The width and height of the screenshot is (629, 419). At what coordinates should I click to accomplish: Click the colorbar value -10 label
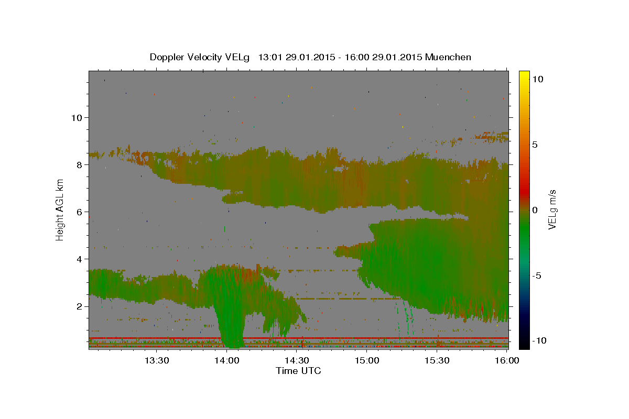point(539,340)
